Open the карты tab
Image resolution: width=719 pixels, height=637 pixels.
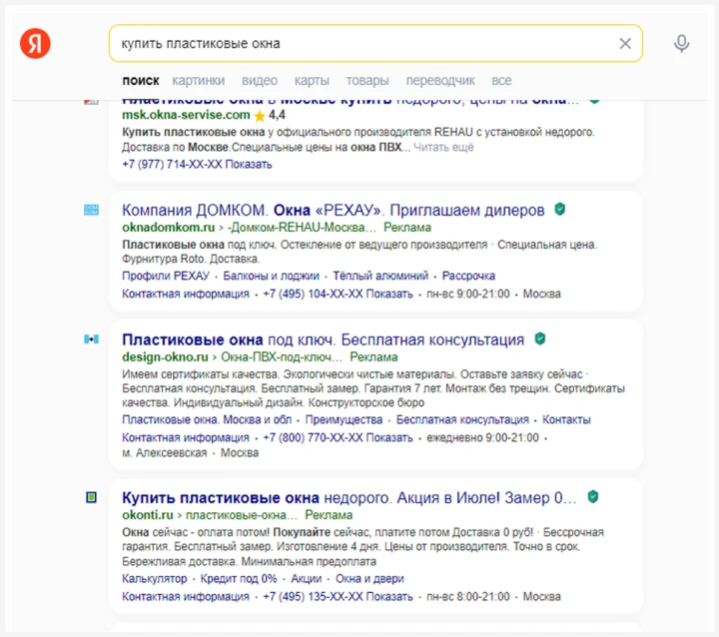(312, 80)
